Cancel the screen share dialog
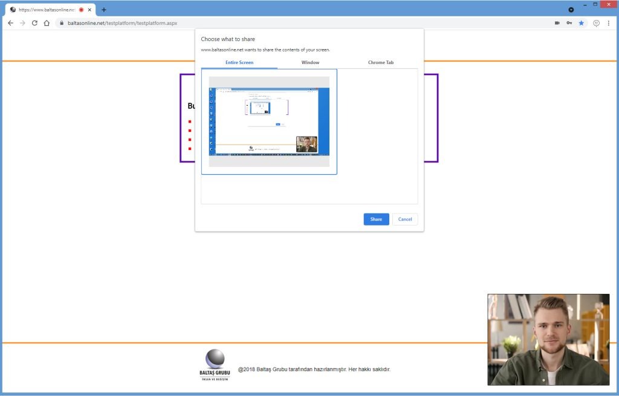This screenshot has width=619, height=396. pyautogui.click(x=404, y=219)
